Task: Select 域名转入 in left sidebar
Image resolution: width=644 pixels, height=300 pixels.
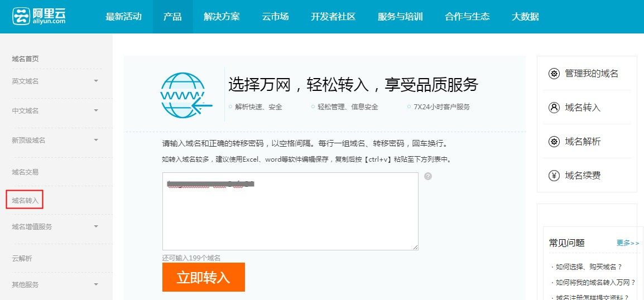Action: [26, 201]
